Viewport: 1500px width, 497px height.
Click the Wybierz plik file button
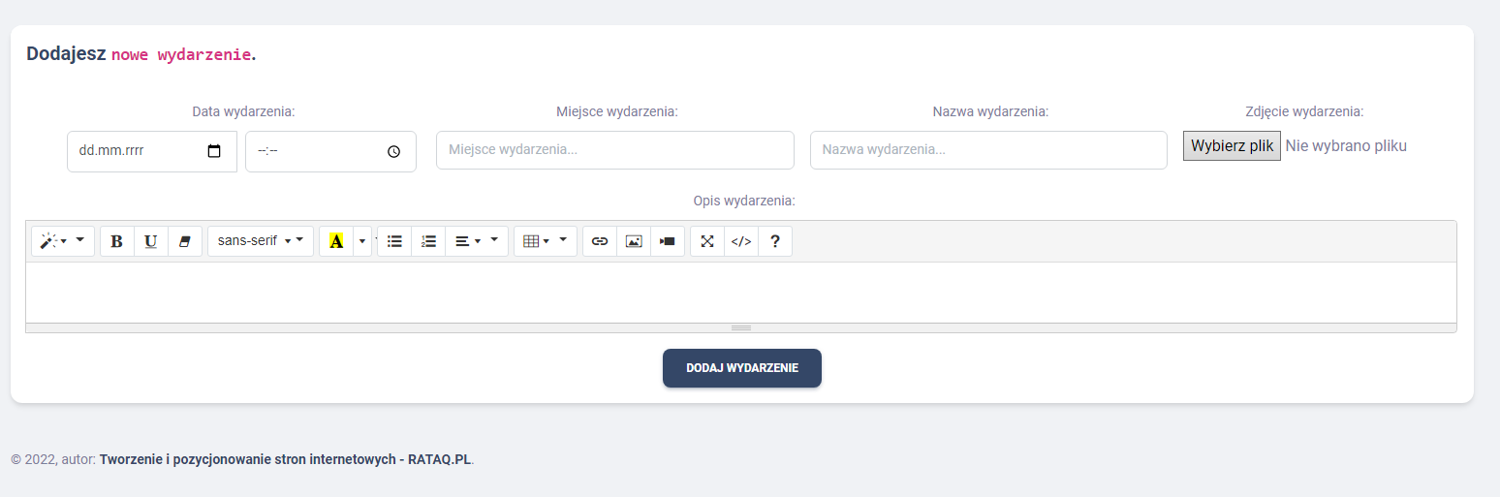[1232, 146]
